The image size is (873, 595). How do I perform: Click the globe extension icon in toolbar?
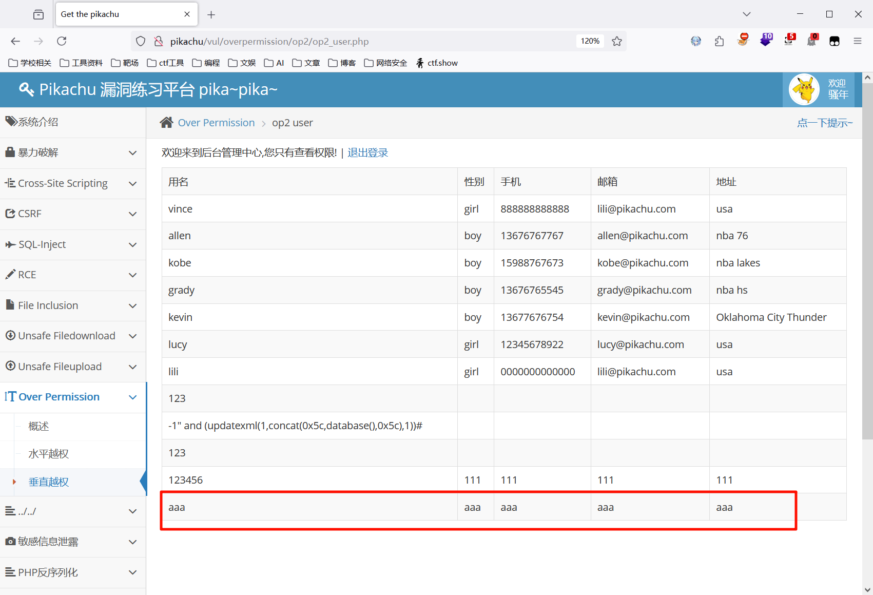tap(696, 41)
